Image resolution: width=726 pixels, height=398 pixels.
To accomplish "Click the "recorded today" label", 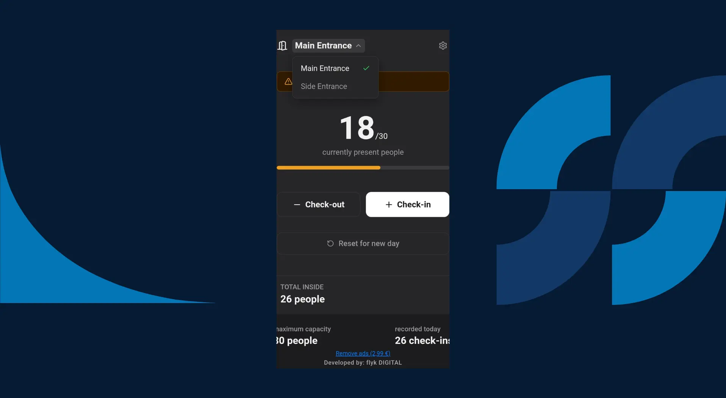I will point(418,329).
